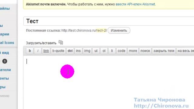Click the Загрузить/вставить label
This screenshot has height=109, width=194.
click(41, 43)
